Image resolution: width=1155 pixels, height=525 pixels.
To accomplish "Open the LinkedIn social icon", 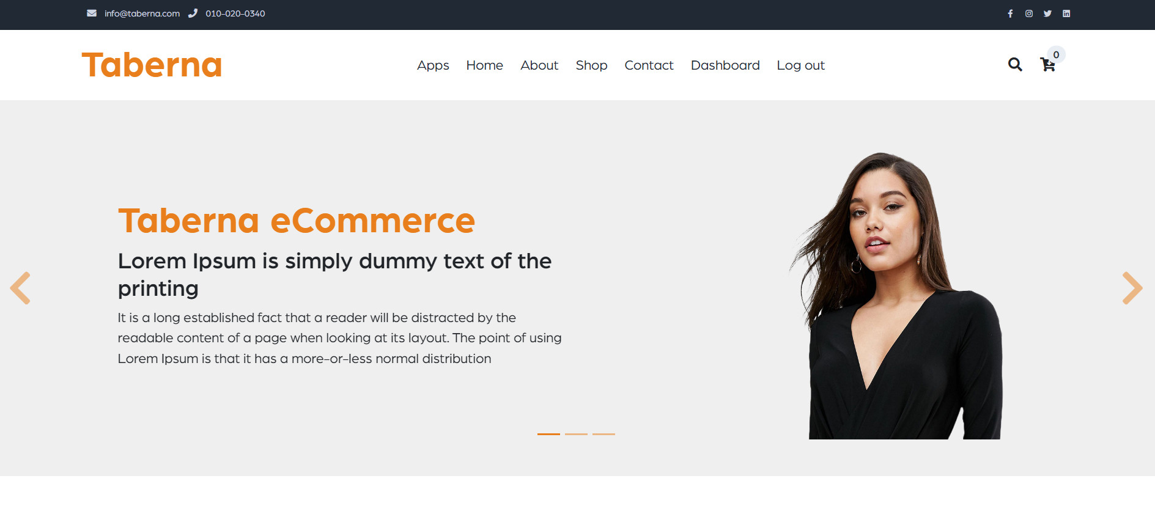I will 1066,13.
